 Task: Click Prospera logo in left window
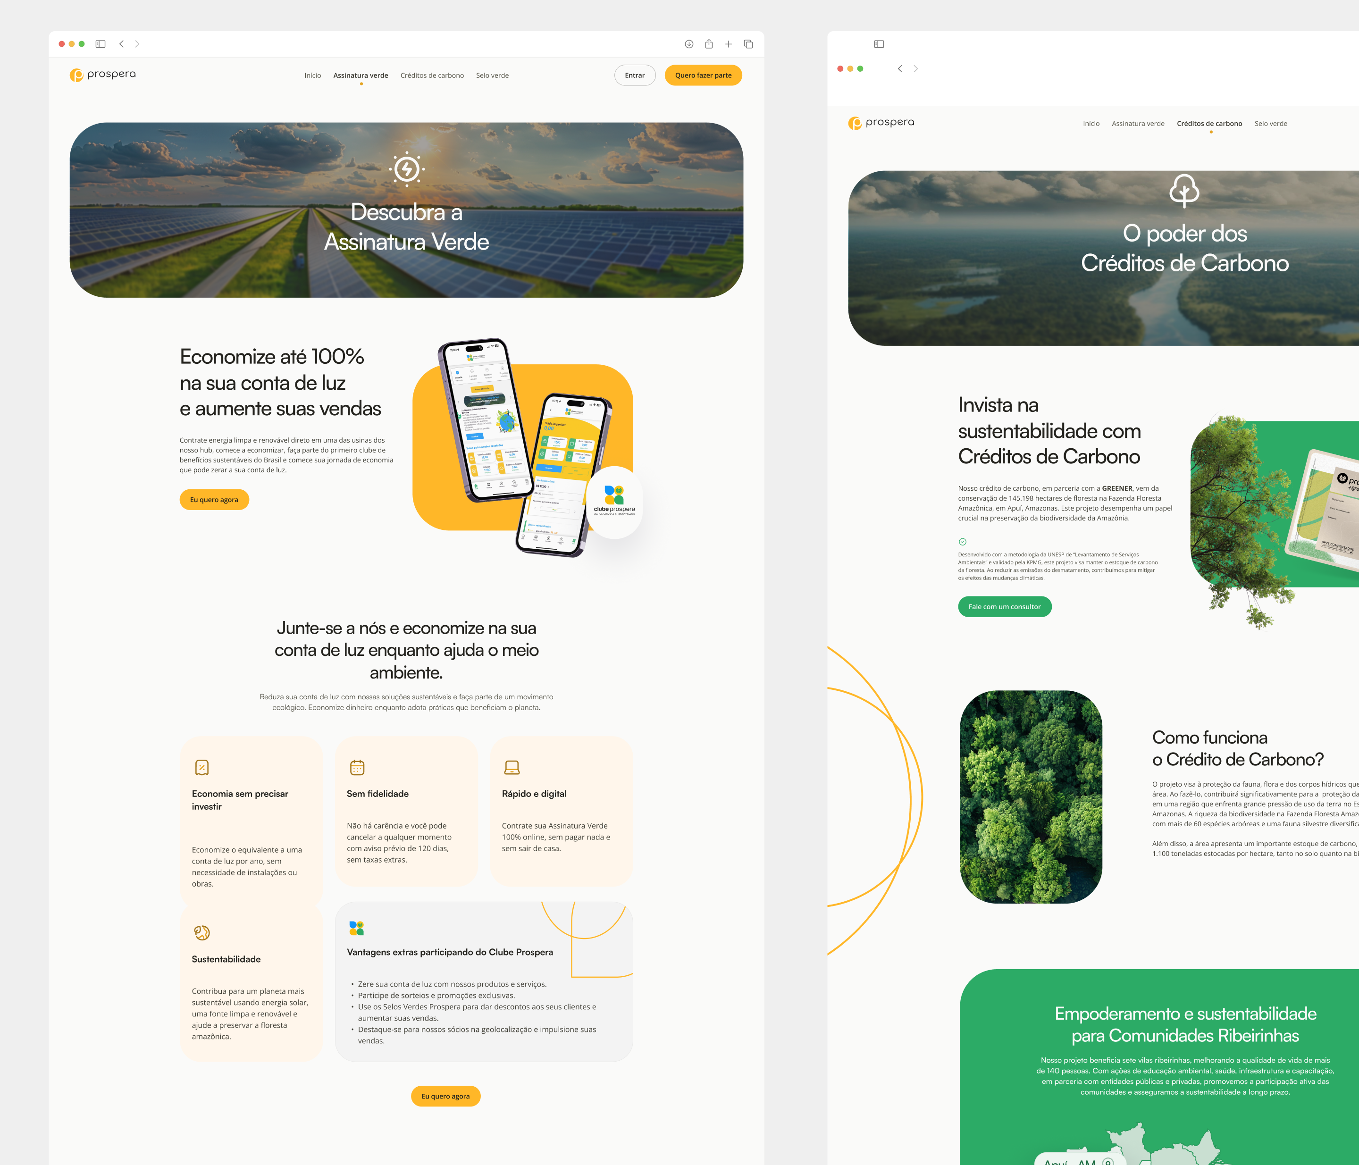[103, 75]
